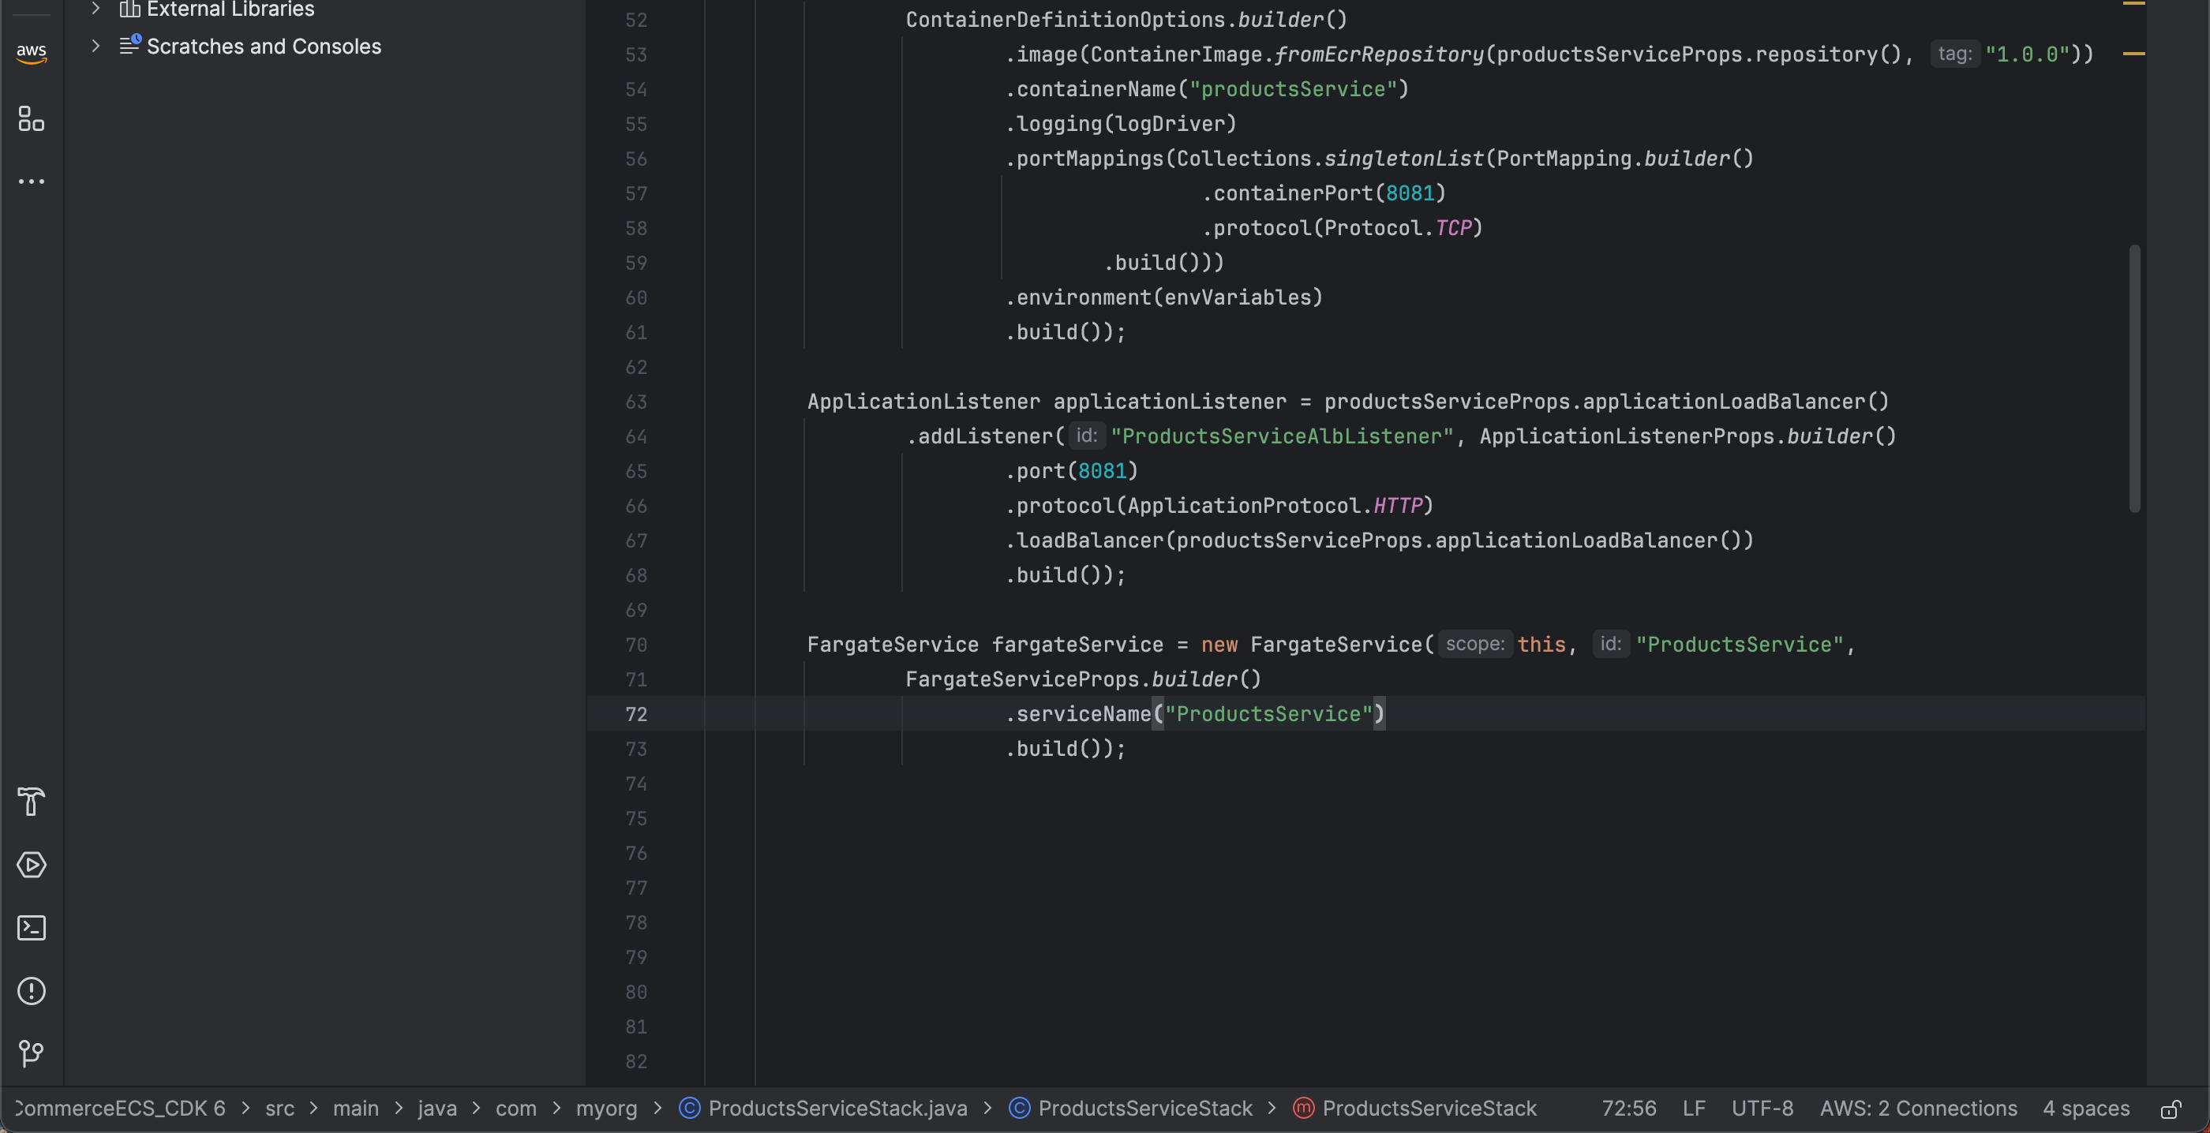
Task: Click the java breadcrumb
Action: click(x=436, y=1108)
